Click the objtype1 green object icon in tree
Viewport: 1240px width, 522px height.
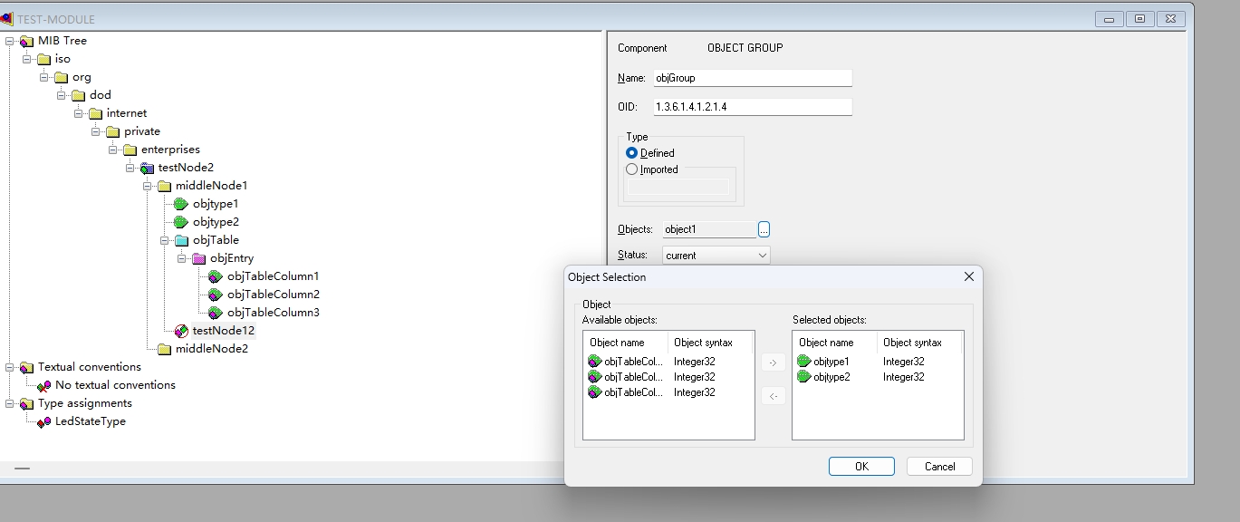[x=181, y=204]
